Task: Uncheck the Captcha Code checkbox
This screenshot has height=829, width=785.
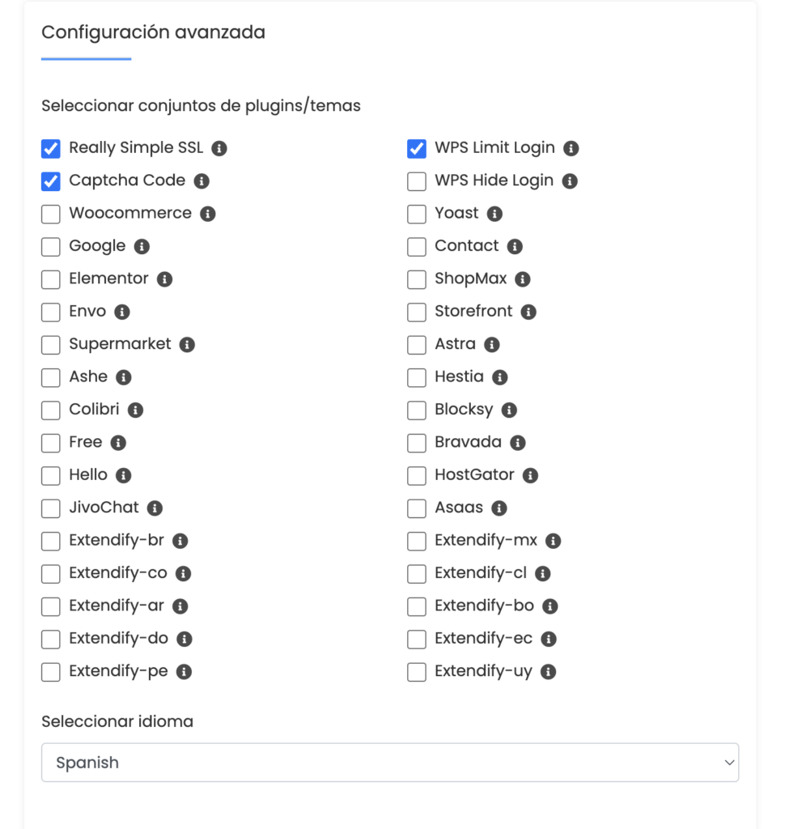Action: [x=51, y=181]
